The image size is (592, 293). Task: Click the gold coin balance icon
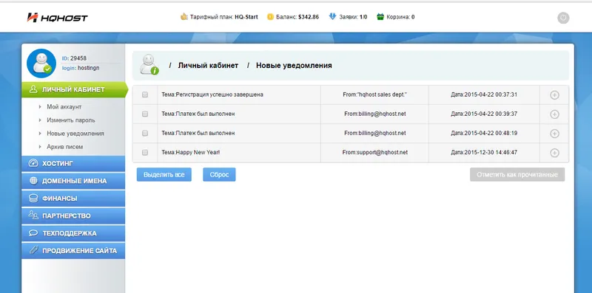click(270, 17)
